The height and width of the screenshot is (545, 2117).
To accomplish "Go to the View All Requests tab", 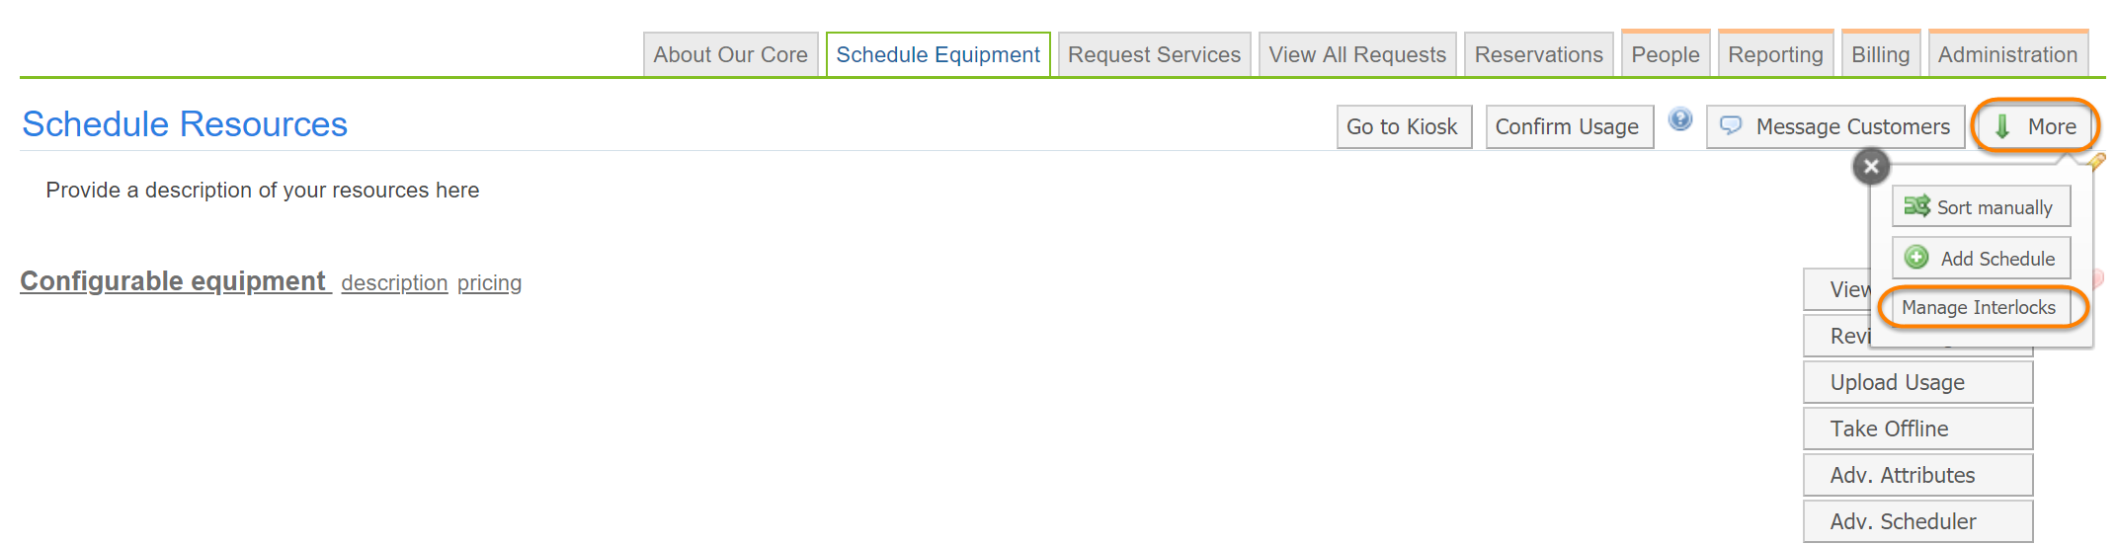I will (1357, 55).
